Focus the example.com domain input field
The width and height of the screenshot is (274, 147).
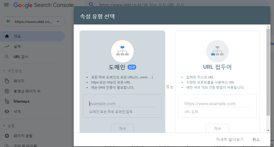pos(122,104)
